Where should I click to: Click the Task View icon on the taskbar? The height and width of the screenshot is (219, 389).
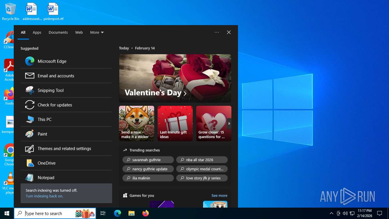click(x=103, y=213)
